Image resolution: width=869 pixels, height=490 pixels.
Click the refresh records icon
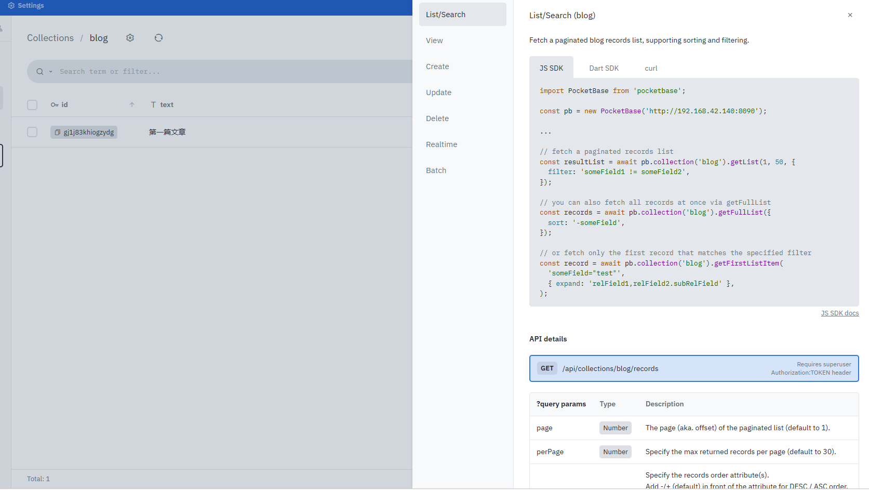pyautogui.click(x=158, y=38)
